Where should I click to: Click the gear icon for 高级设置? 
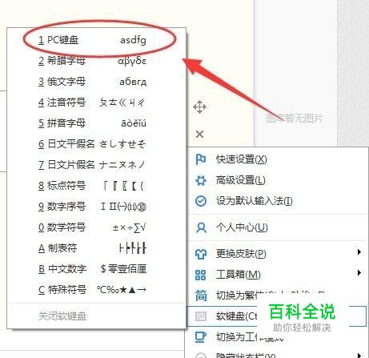201,180
